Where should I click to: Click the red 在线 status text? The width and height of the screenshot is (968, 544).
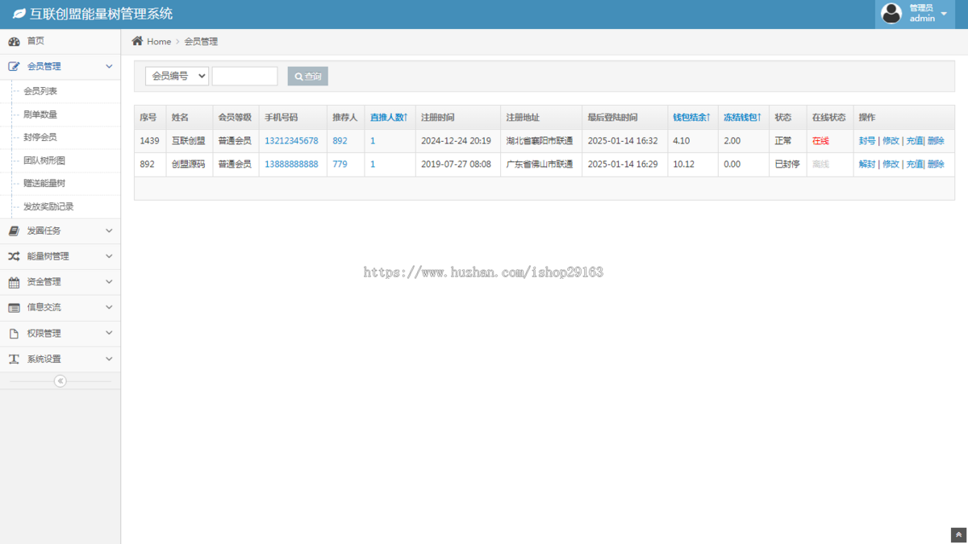[820, 141]
